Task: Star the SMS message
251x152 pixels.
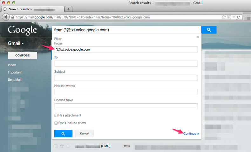Action: click(x=62, y=146)
